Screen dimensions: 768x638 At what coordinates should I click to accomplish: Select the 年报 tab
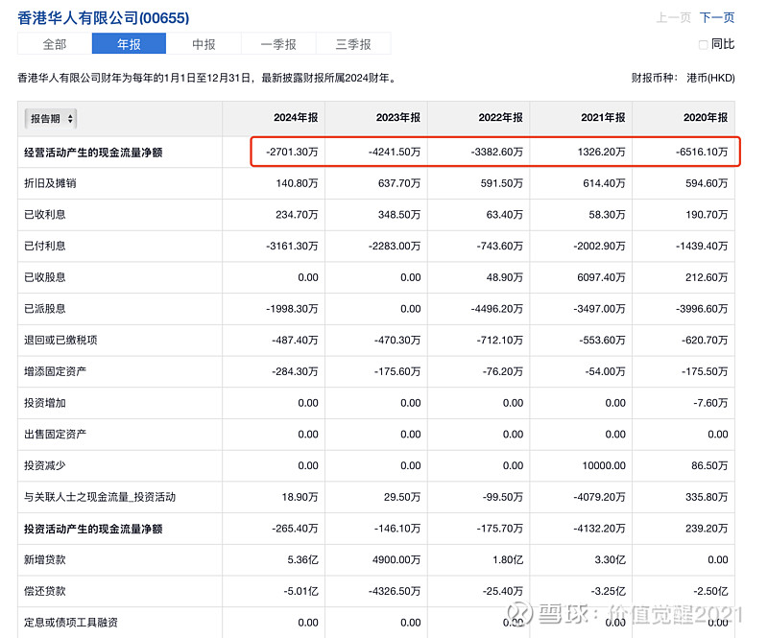tap(129, 44)
